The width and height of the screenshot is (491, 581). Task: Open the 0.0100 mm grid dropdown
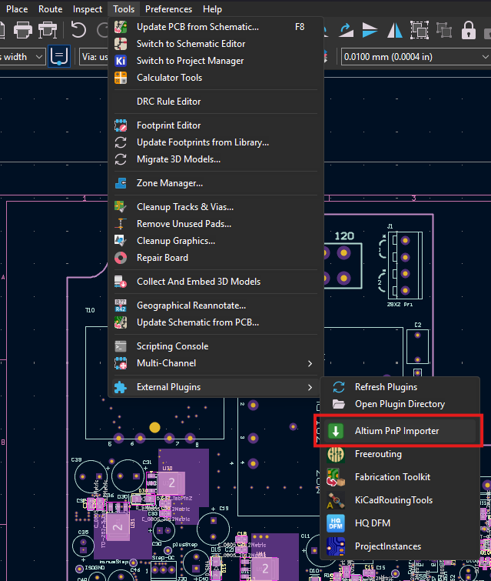click(416, 57)
